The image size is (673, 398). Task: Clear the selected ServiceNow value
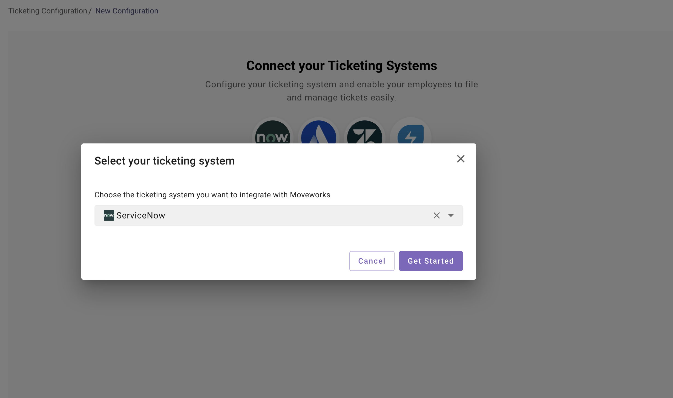point(436,215)
